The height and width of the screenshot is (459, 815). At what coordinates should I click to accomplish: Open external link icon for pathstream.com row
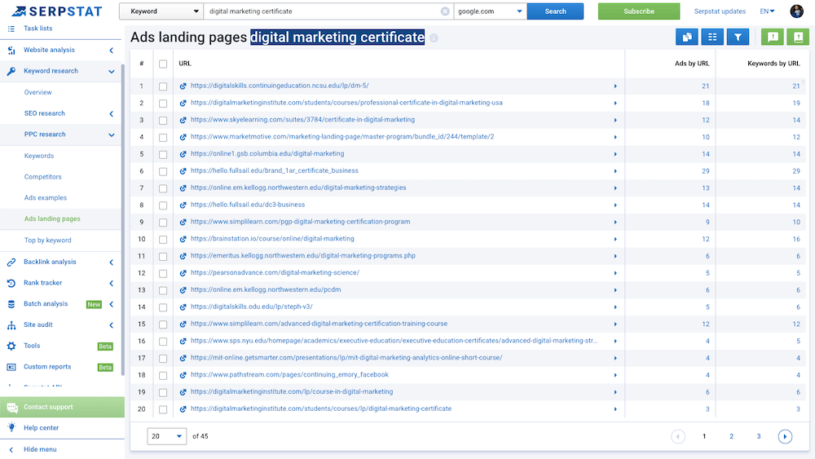pos(183,375)
